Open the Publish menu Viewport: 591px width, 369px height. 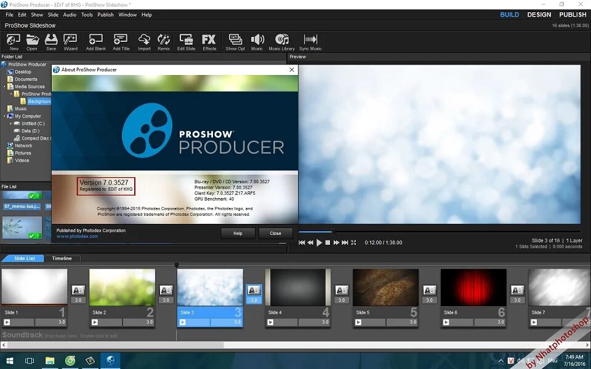[105, 15]
